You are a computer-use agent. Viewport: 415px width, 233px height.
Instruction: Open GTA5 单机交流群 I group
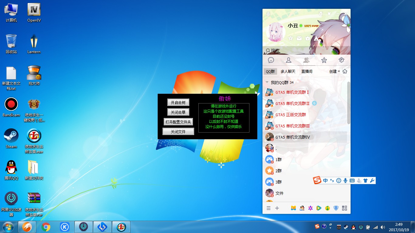click(305, 92)
